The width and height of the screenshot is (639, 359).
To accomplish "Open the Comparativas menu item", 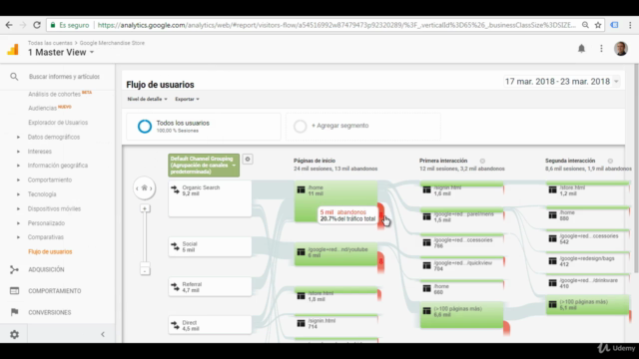I will click(46, 237).
